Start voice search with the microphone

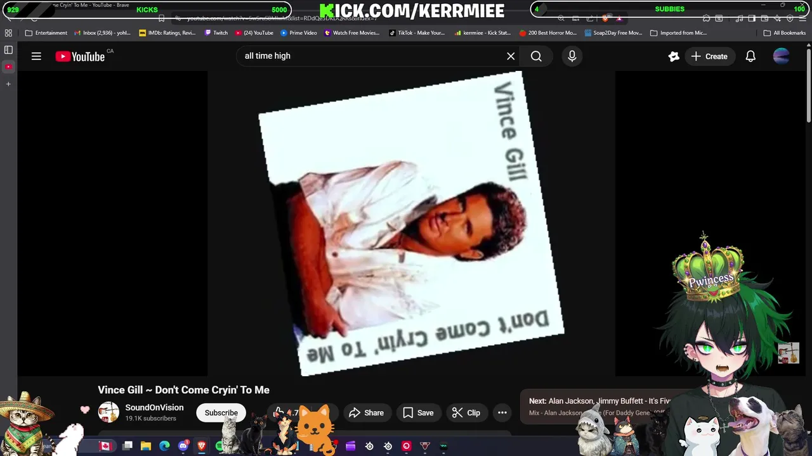(572, 56)
